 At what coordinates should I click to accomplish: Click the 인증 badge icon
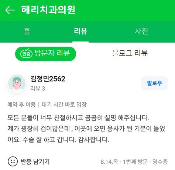click(26, 53)
